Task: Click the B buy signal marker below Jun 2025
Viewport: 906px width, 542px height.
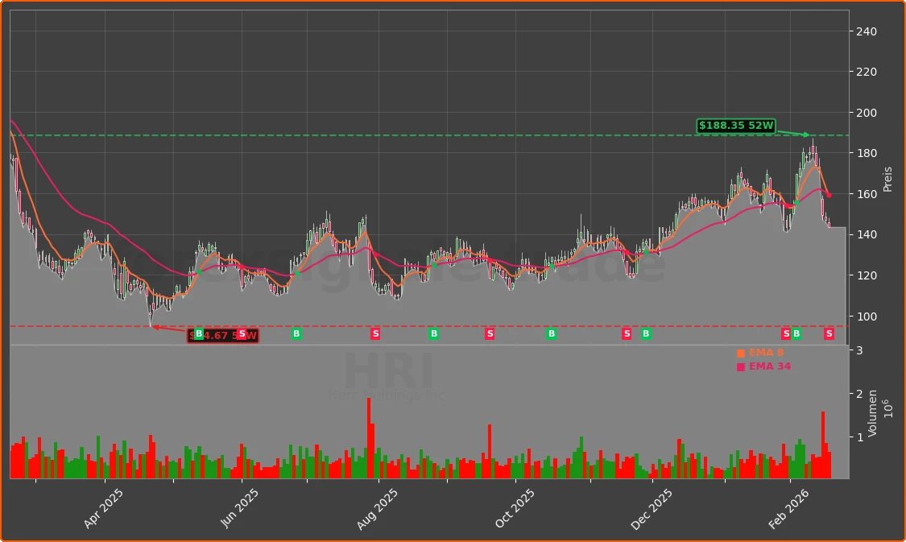Action: [x=296, y=334]
